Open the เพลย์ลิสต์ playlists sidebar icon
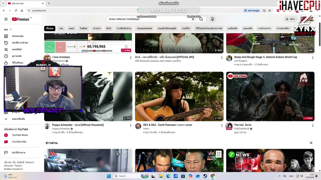This screenshot has width=321, height=180. coord(6,49)
